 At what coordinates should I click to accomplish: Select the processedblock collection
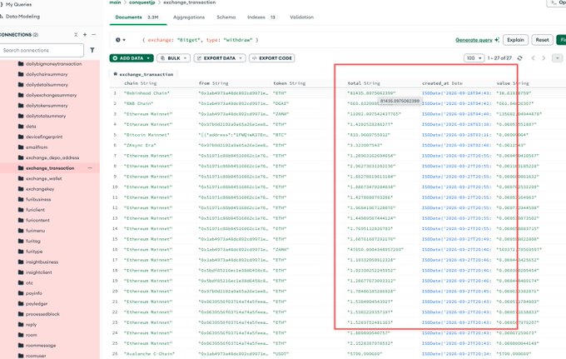(42, 314)
